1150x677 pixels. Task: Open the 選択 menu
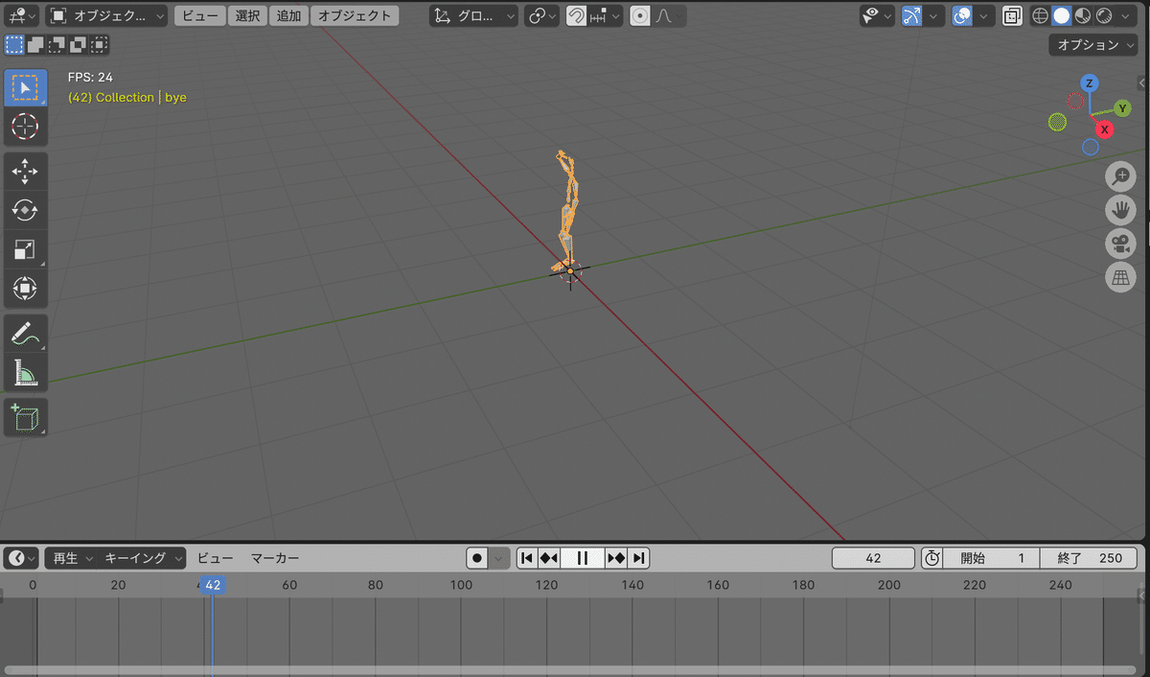[x=247, y=15]
